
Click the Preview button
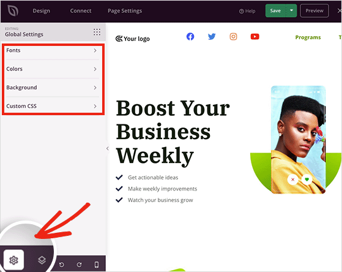pos(314,10)
